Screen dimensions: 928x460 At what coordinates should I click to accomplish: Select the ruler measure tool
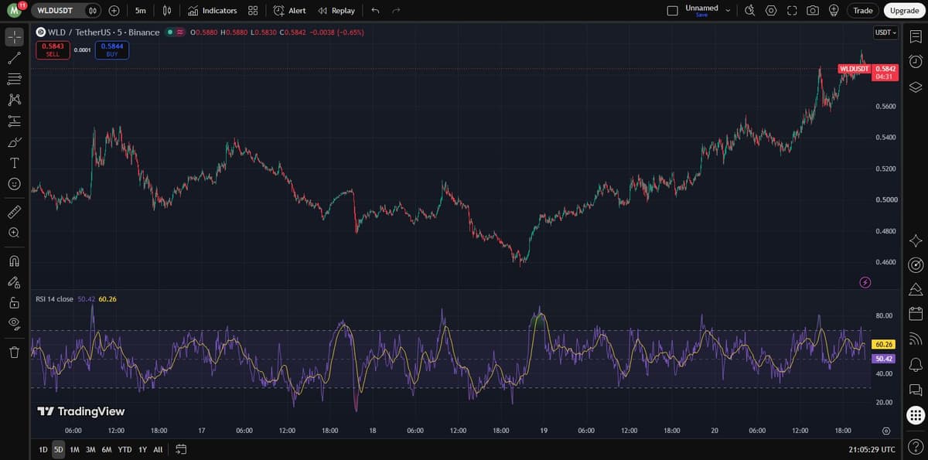click(x=14, y=211)
